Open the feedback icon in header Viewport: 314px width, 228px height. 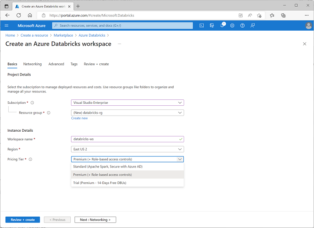253,26
